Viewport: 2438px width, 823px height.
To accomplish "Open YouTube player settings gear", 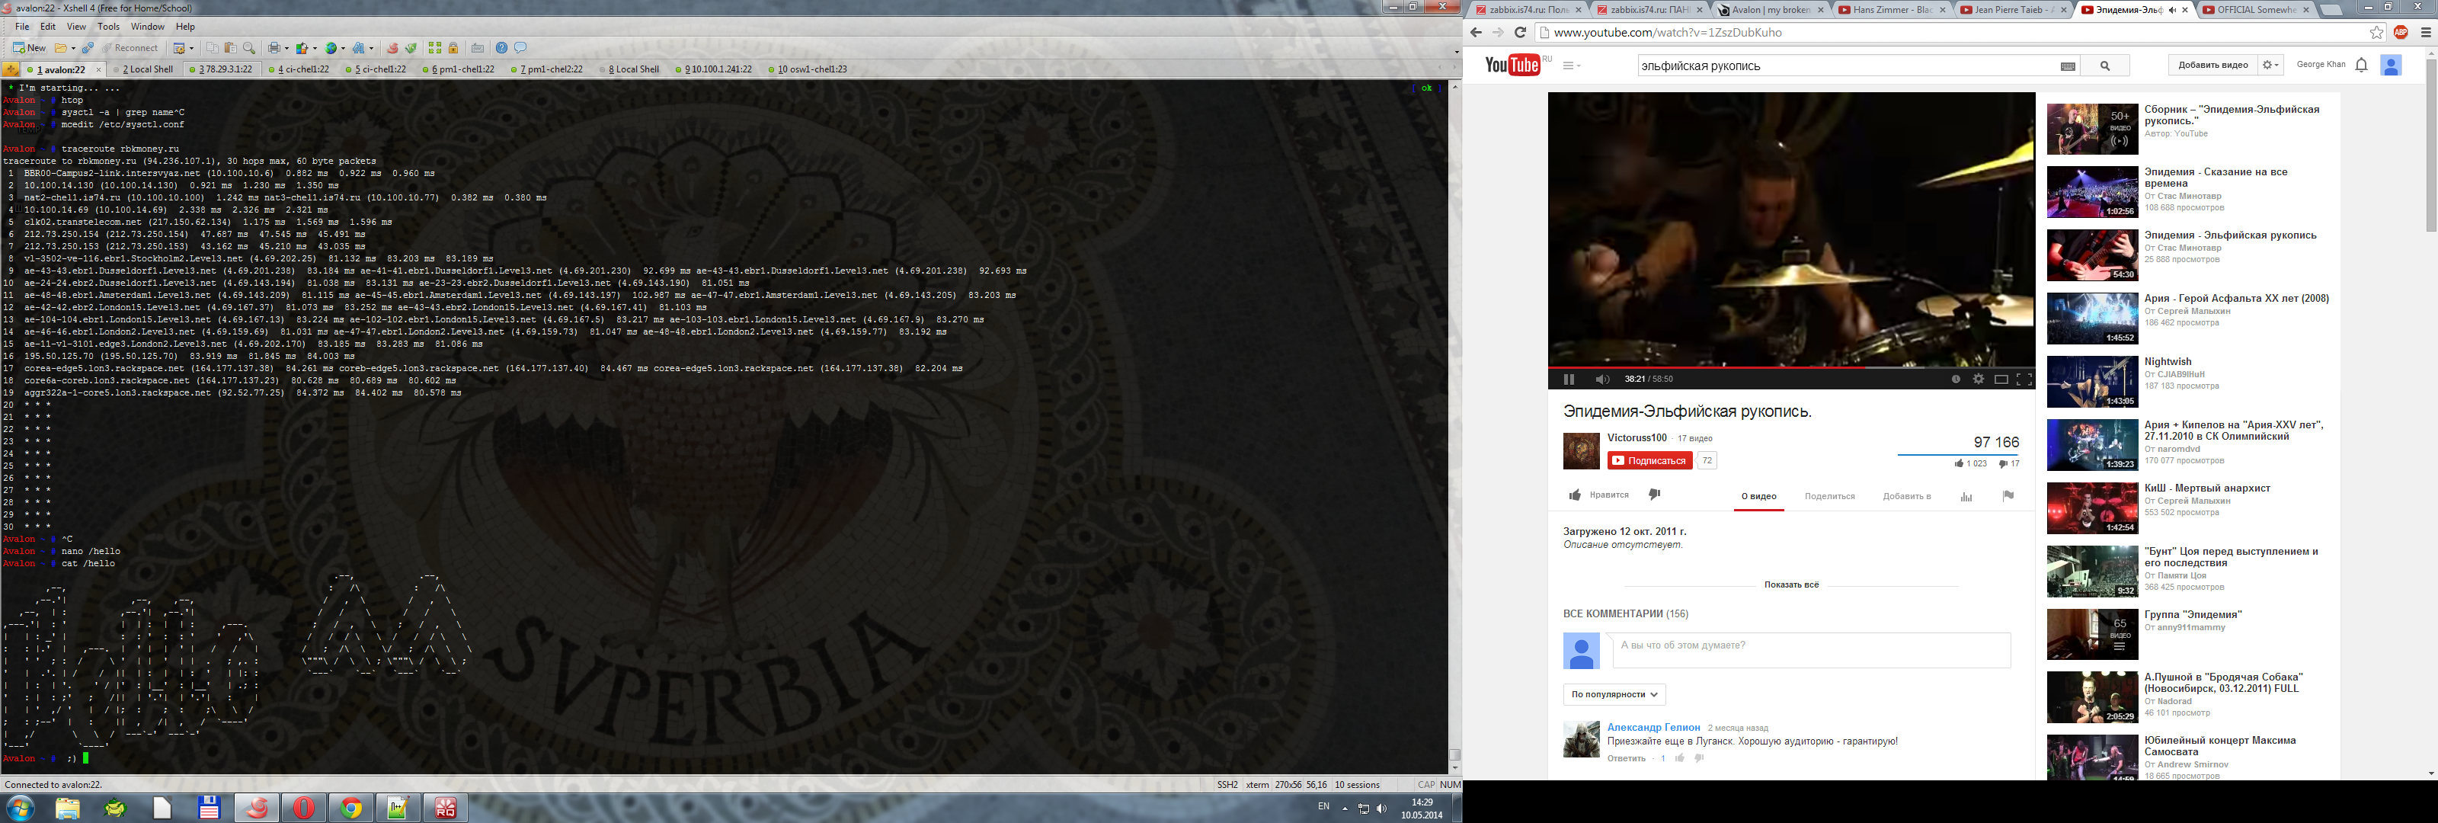I will [x=1978, y=379].
